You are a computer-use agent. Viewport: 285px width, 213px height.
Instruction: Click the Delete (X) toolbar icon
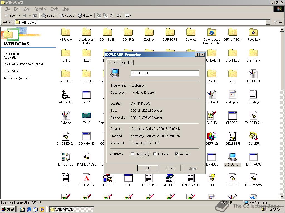click(112, 16)
